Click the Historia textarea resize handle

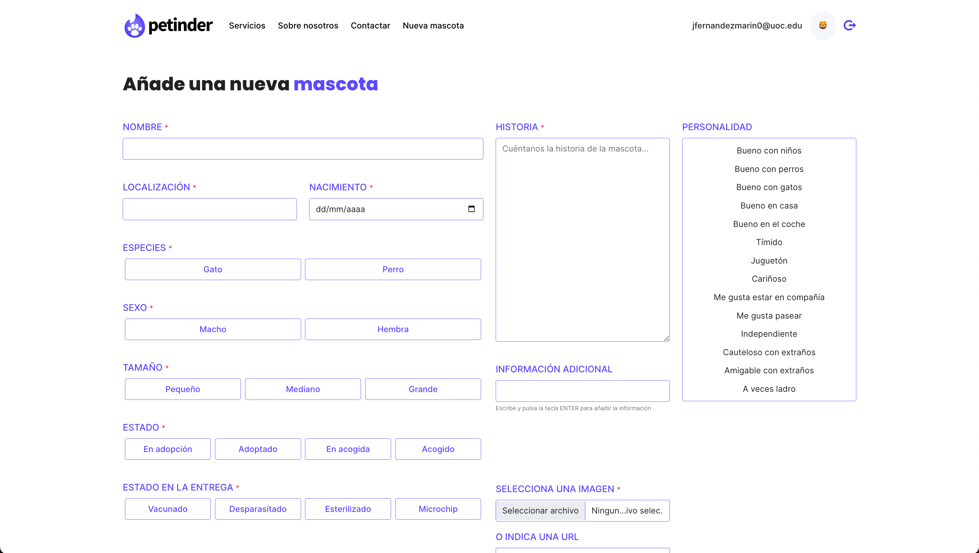point(666,338)
